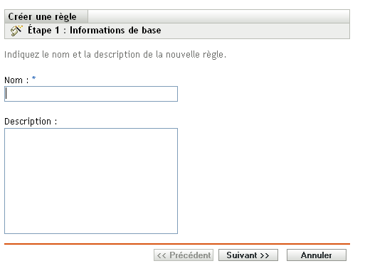365x266 pixels.
Task: Click inside the Description text area
Action: [x=91, y=181]
